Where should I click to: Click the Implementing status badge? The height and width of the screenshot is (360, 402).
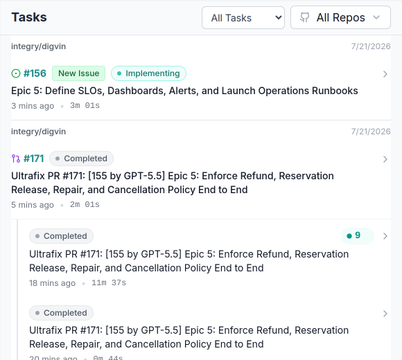[x=148, y=73]
